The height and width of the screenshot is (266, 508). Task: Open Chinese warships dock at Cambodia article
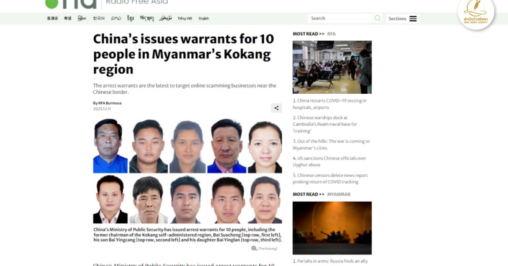pyautogui.click(x=325, y=124)
